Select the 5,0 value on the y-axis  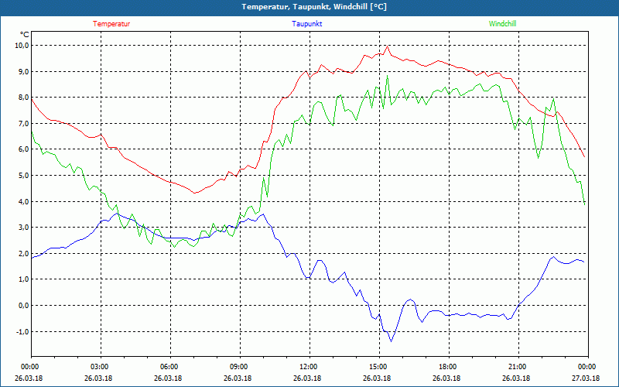[x=23, y=176]
